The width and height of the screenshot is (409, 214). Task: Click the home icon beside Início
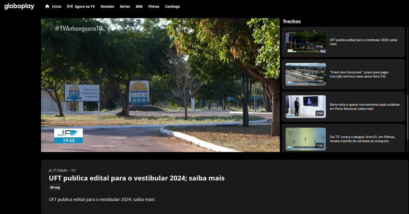point(47,6)
